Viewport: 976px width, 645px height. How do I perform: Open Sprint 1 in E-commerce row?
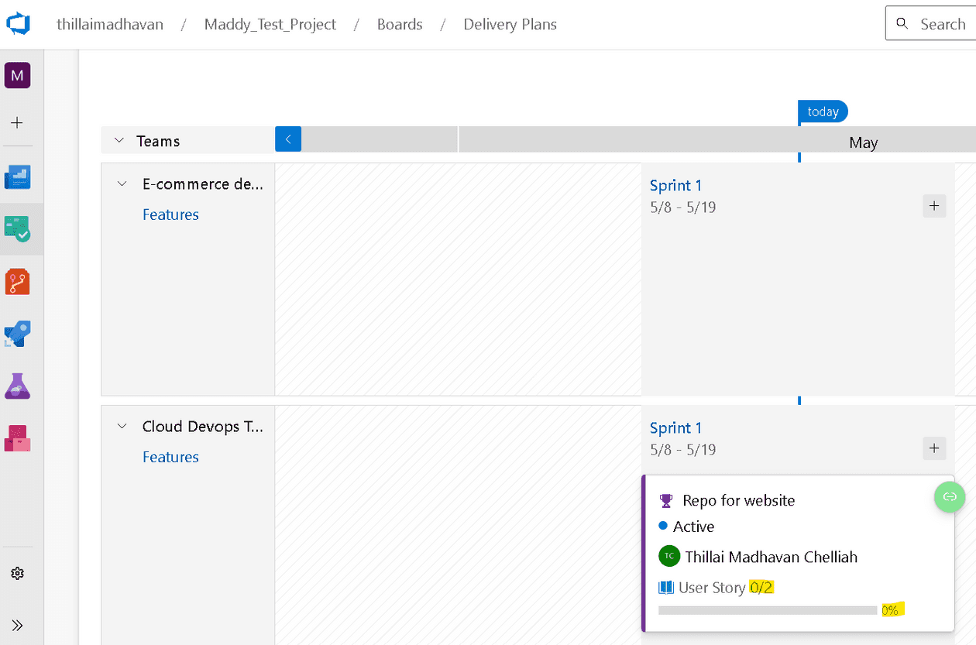[x=675, y=185]
